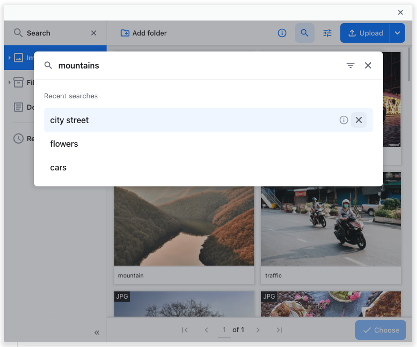Click the Choose button
Image resolution: width=417 pixels, height=347 pixels.
(x=380, y=330)
